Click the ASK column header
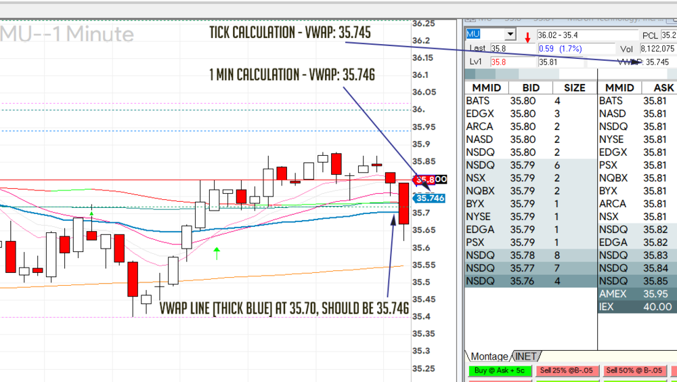 point(663,88)
